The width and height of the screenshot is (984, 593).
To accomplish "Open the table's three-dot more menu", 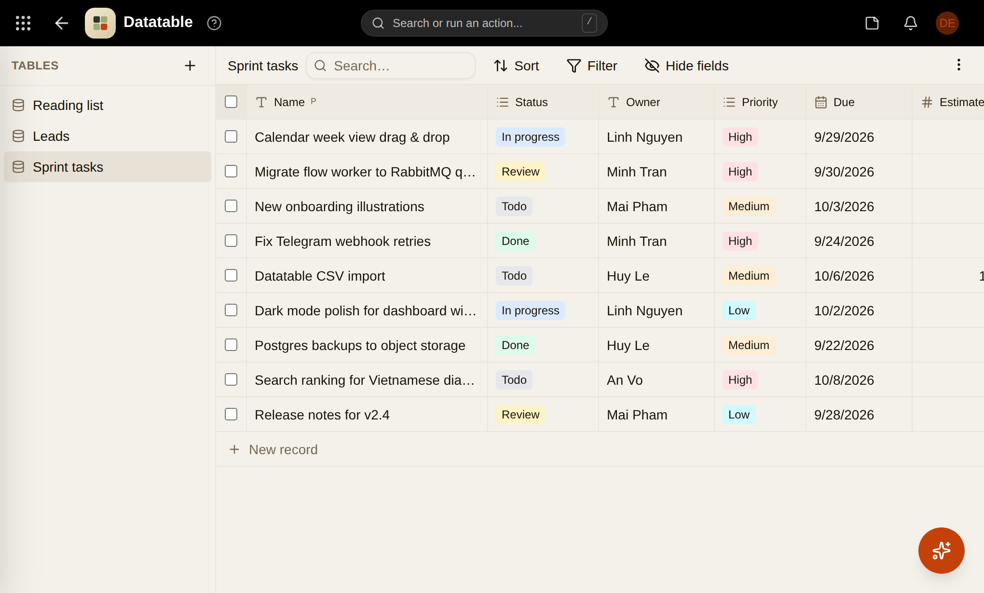I will (x=959, y=65).
